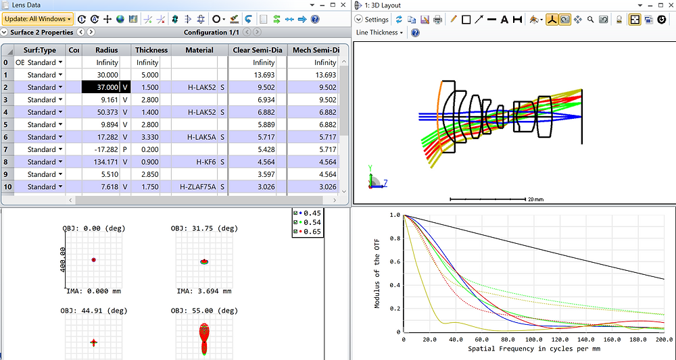Click the delete-surface icon with red x

[161, 19]
